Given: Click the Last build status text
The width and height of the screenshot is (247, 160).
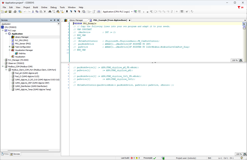Looking at the screenshot, I should pyautogui.click(x=125, y=158).
